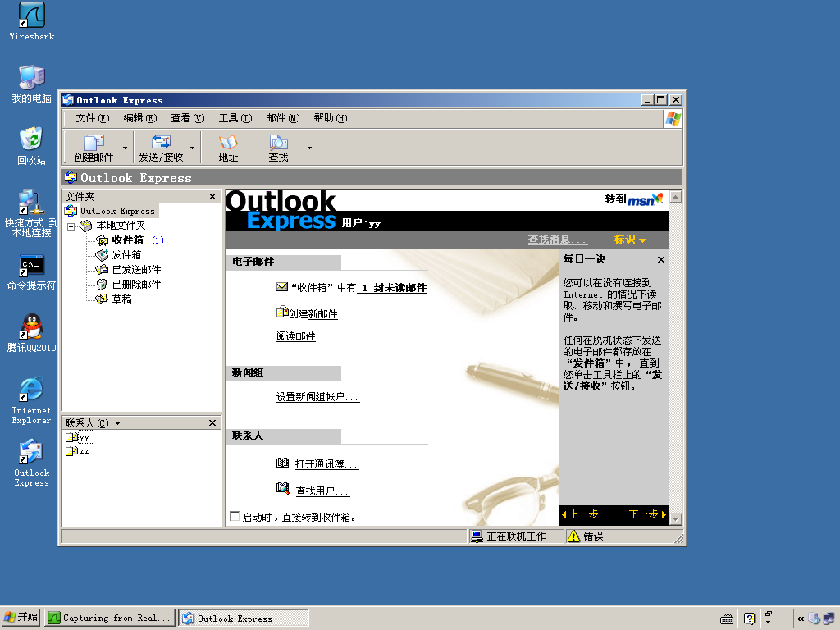Click the scrollbar up arrow
The height and width of the screenshot is (630, 840).
pyautogui.click(x=676, y=197)
